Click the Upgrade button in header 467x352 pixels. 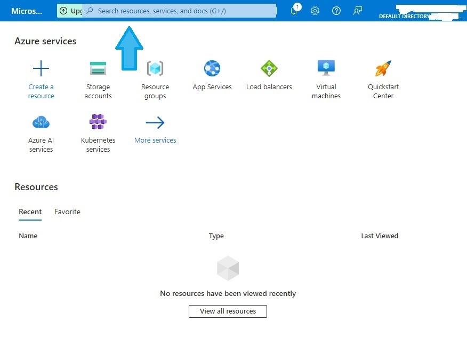click(70, 11)
